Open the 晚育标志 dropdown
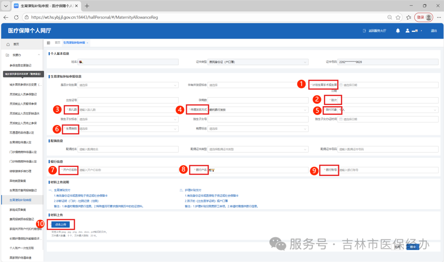This screenshot has width=444, height=262. click(x=258, y=129)
